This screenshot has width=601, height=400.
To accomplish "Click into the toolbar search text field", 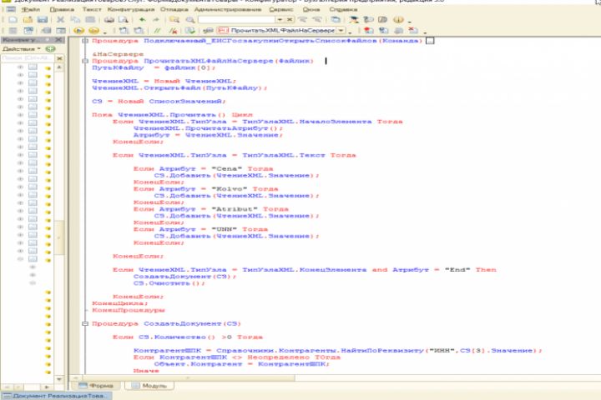I will [x=237, y=19].
